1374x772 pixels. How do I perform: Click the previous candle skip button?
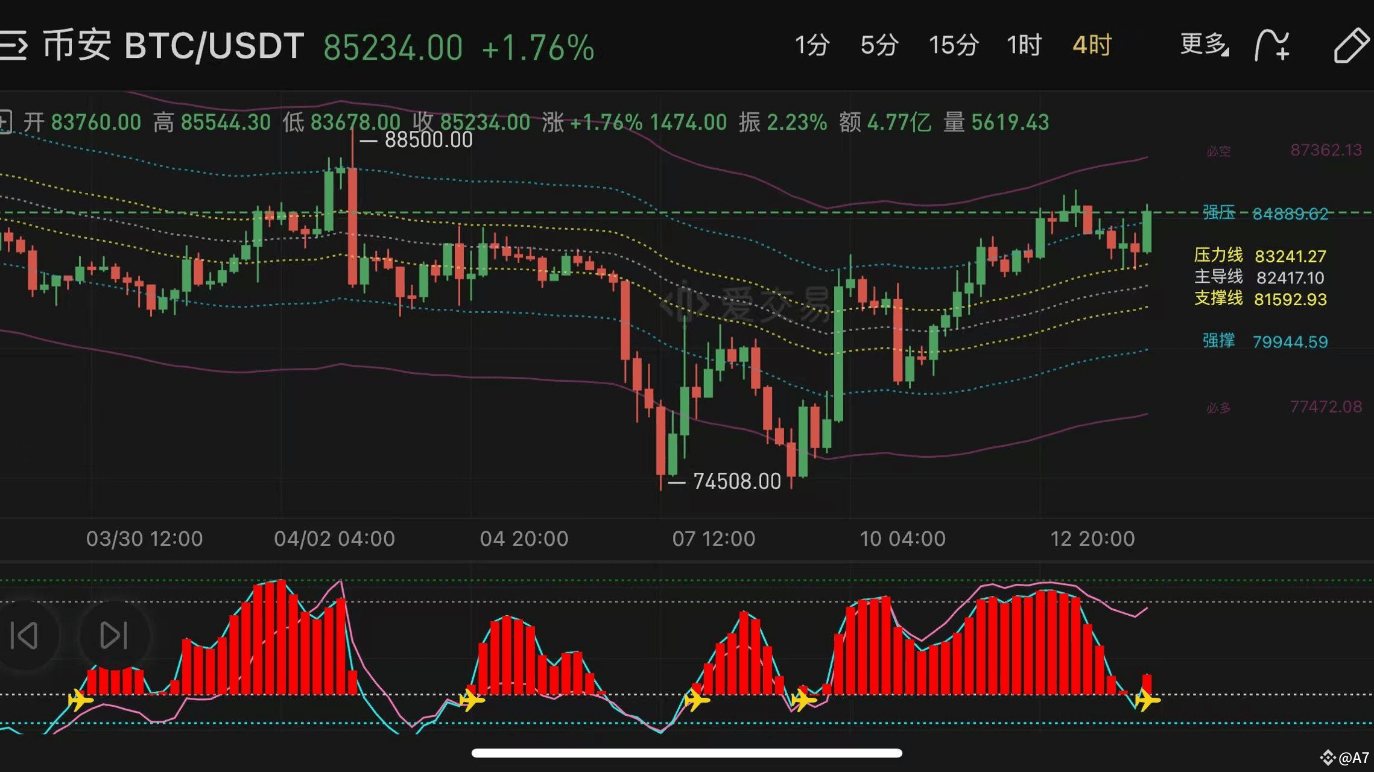click(x=25, y=635)
